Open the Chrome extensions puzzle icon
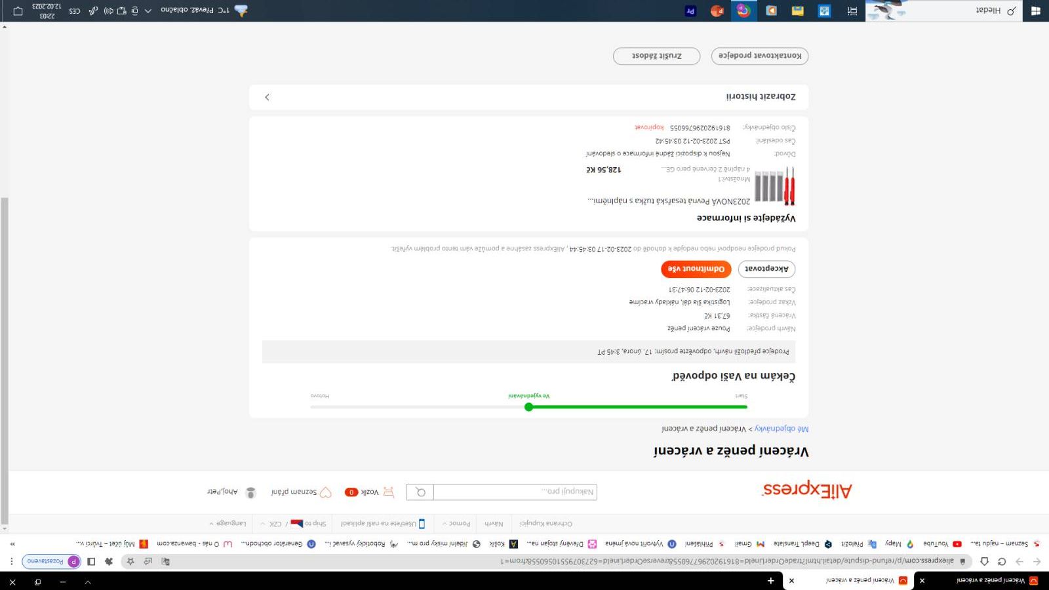Screen dimensions: 1049x590 tap(109, 561)
